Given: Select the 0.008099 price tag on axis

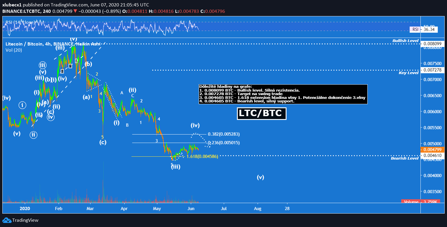Looking at the screenshot, I should coord(431,44).
